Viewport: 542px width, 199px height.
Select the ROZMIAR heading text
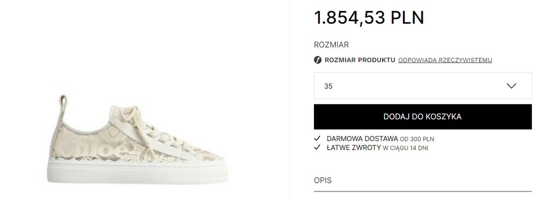point(331,45)
